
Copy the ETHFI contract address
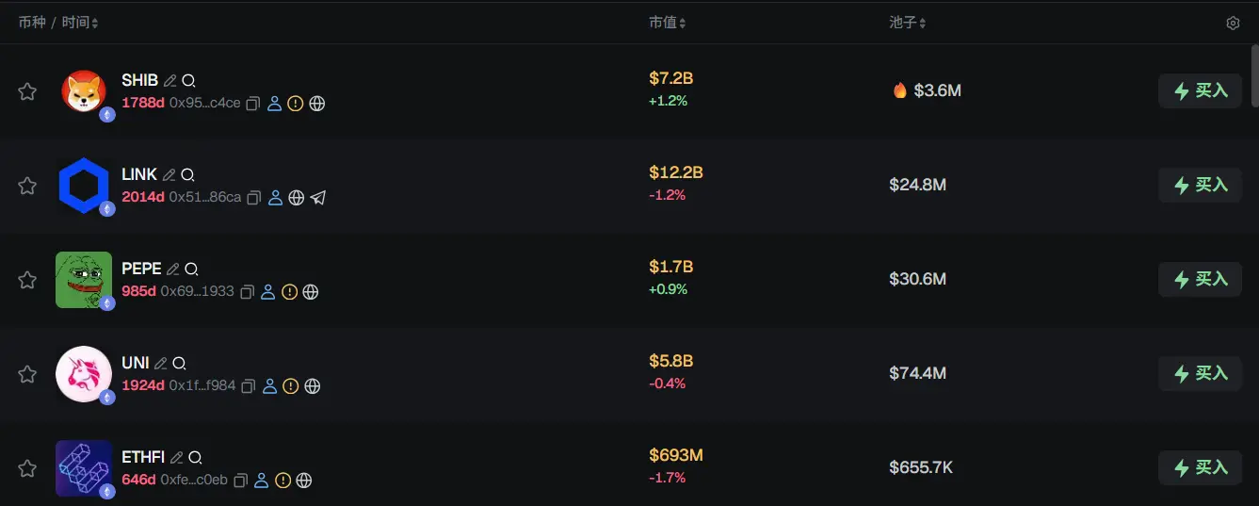coord(240,481)
